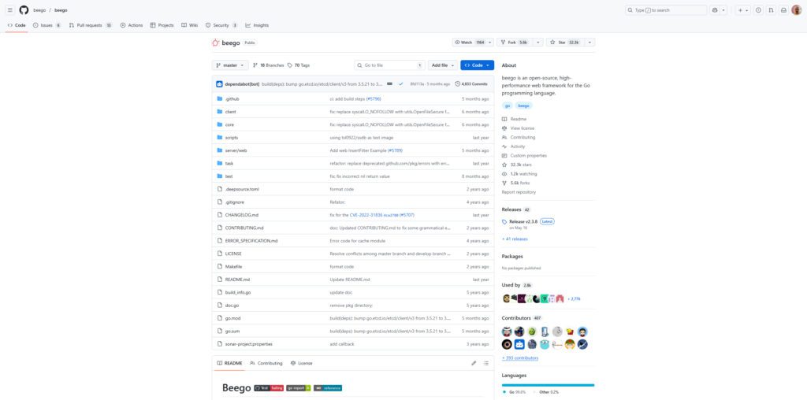This screenshot has width=807, height=400.
Task: Open the README outline list icon
Action: point(486,363)
